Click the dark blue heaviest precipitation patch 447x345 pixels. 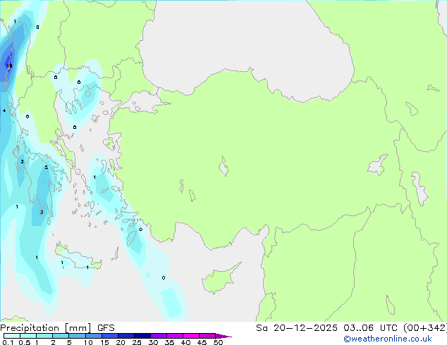8,60
